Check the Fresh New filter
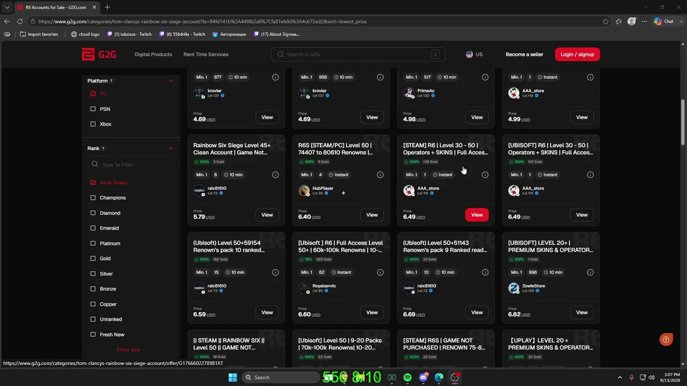Image resolution: width=687 pixels, height=386 pixels. click(93, 335)
